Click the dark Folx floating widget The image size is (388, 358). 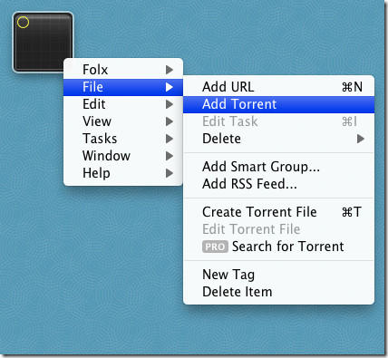coord(43,43)
